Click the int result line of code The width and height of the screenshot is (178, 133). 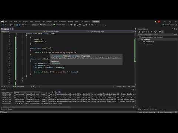coord(49,68)
